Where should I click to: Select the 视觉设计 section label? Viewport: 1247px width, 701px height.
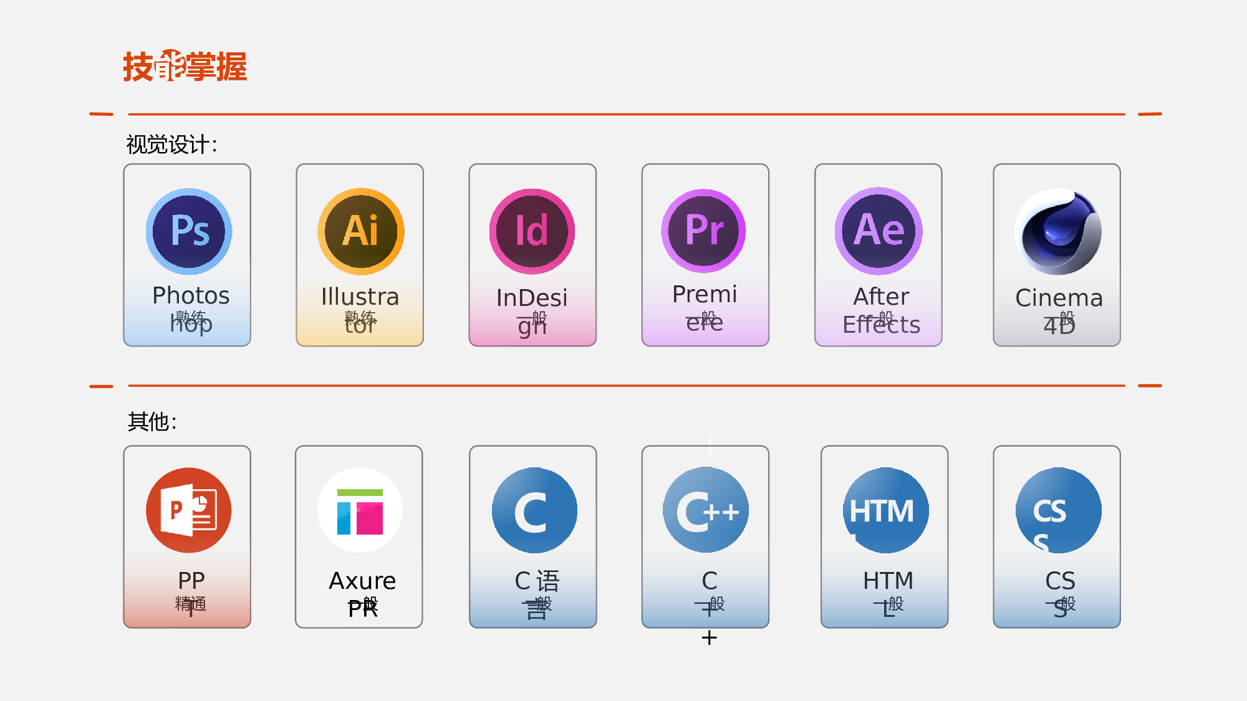click(171, 145)
